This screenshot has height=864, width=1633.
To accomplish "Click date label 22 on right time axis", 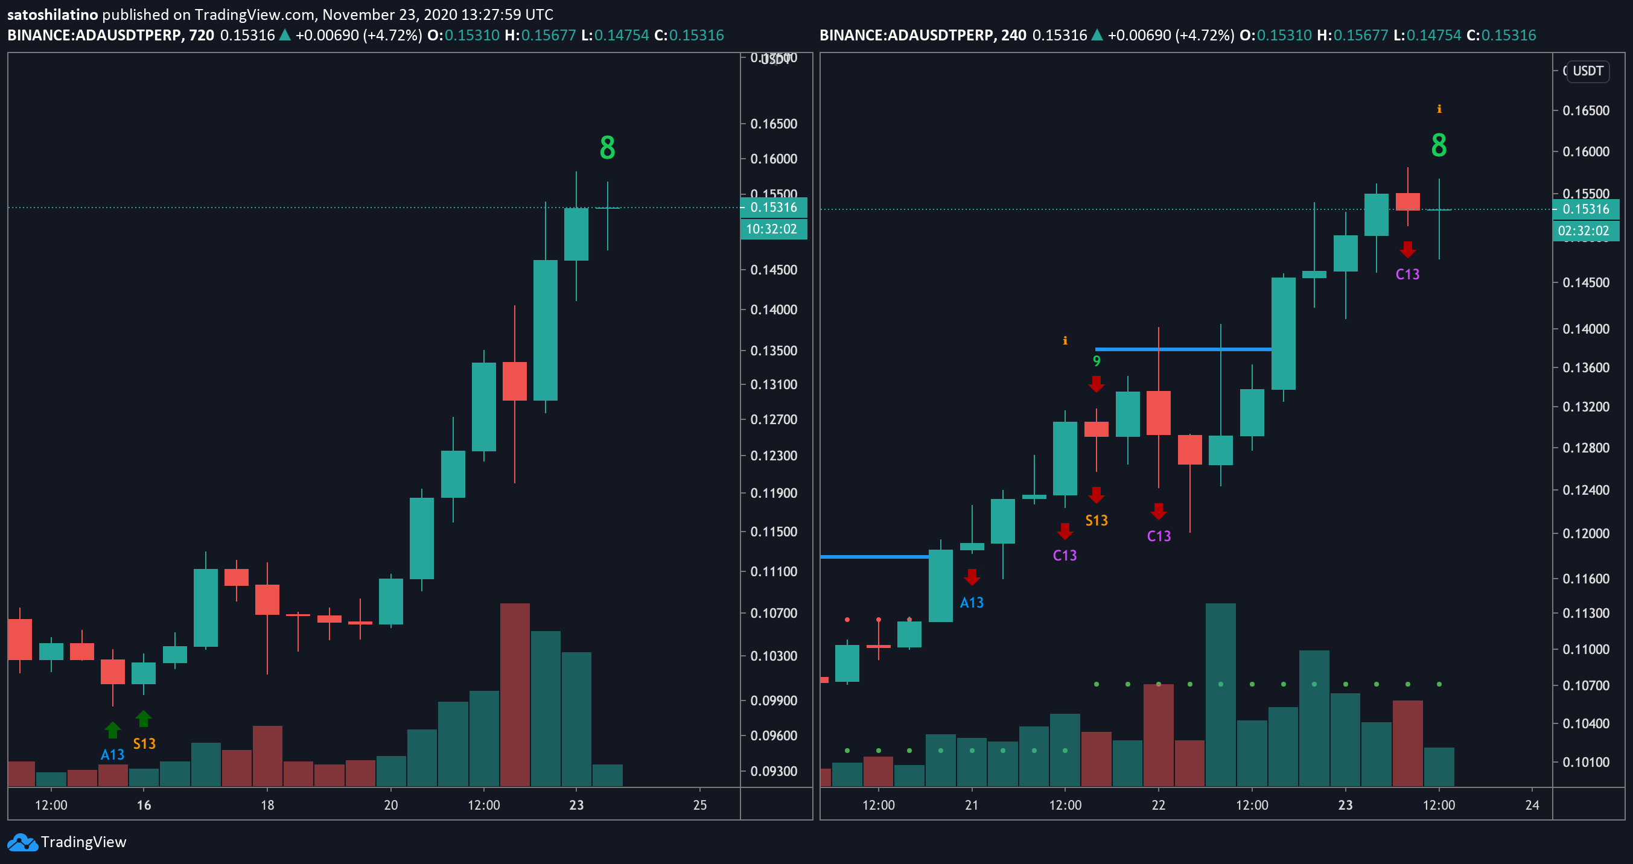I will (x=1158, y=805).
